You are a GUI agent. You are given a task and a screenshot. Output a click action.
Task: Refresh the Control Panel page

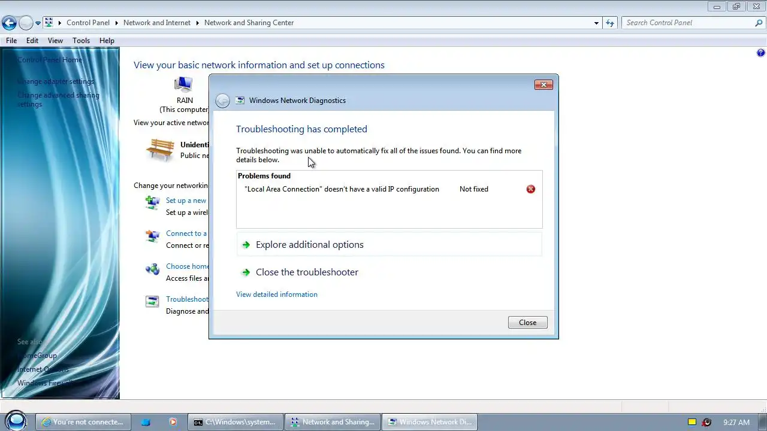[x=610, y=23]
